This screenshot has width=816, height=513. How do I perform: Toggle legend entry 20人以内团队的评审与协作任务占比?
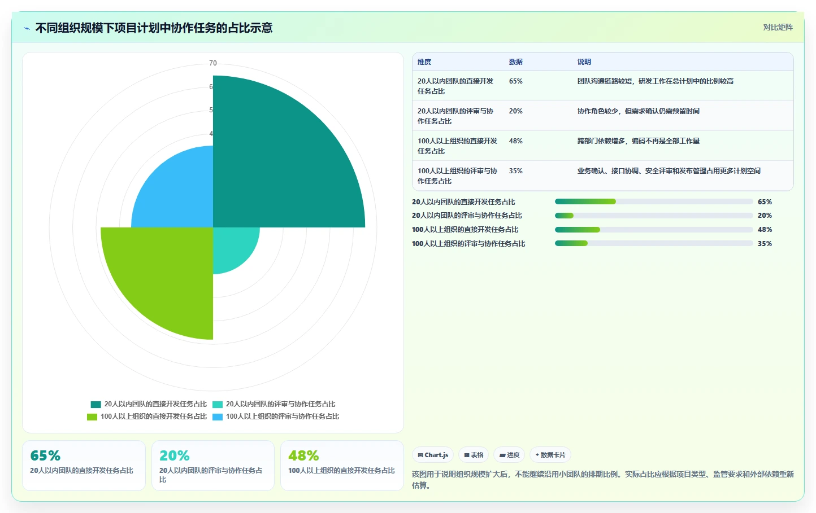tap(274, 404)
